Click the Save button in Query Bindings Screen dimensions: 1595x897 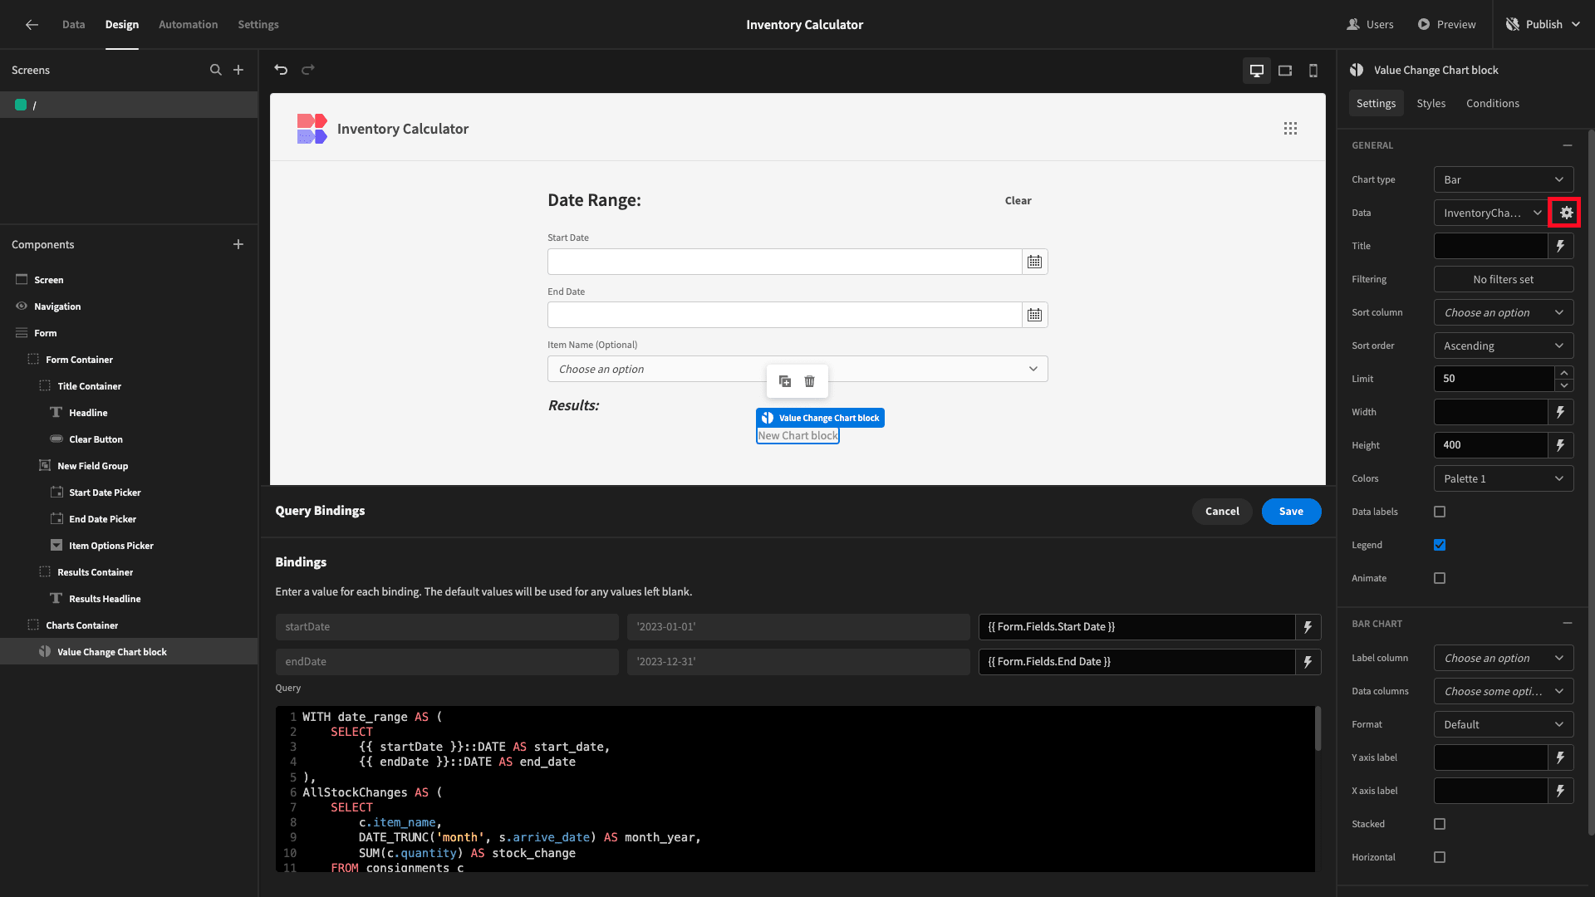(x=1292, y=511)
